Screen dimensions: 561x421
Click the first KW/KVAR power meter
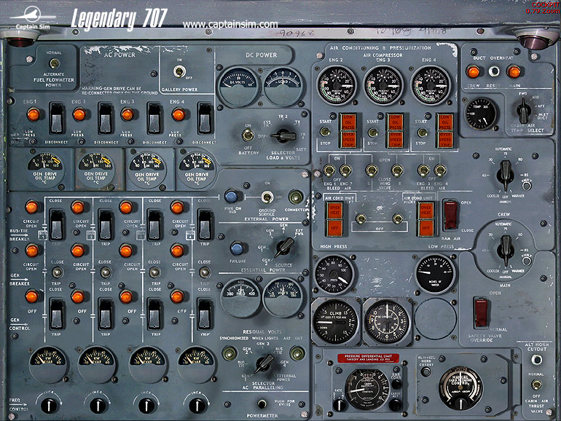47,363
